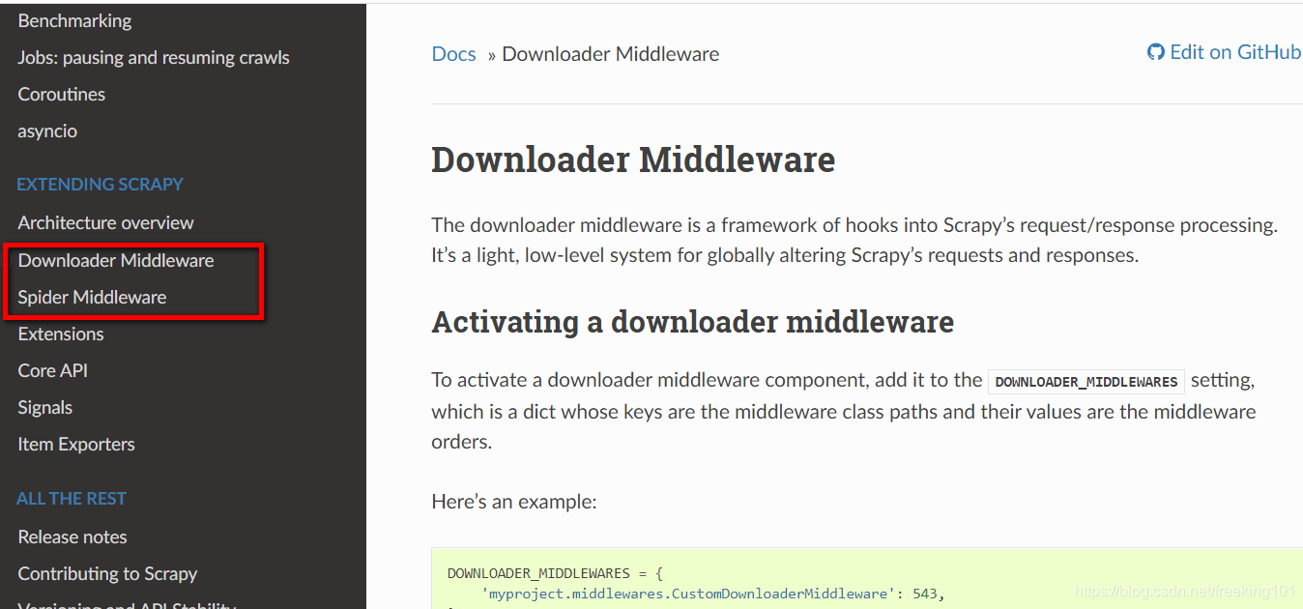Select Coroutines in the sidebar

pyautogui.click(x=62, y=94)
